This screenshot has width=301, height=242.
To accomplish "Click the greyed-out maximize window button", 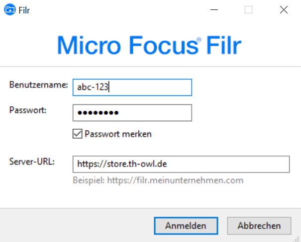I will [x=249, y=10].
